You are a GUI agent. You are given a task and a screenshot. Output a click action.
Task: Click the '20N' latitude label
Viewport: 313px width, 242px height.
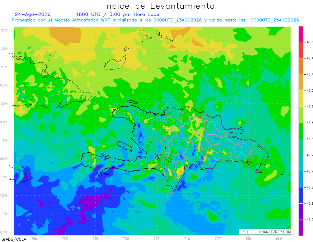4,104
